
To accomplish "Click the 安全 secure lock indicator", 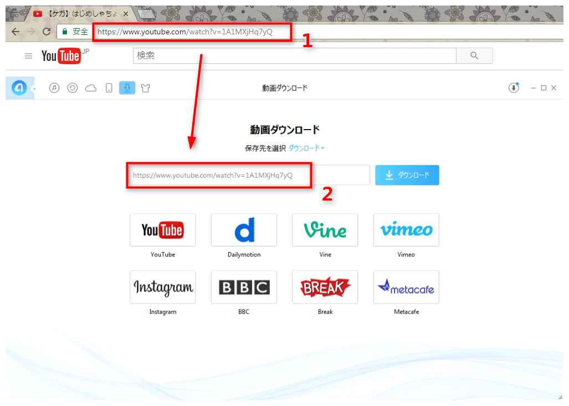I will tap(75, 32).
